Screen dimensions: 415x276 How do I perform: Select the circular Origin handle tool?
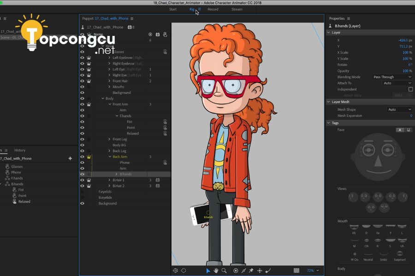tap(236, 271)
